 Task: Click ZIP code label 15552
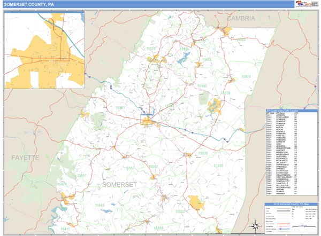tap(180, 211)
